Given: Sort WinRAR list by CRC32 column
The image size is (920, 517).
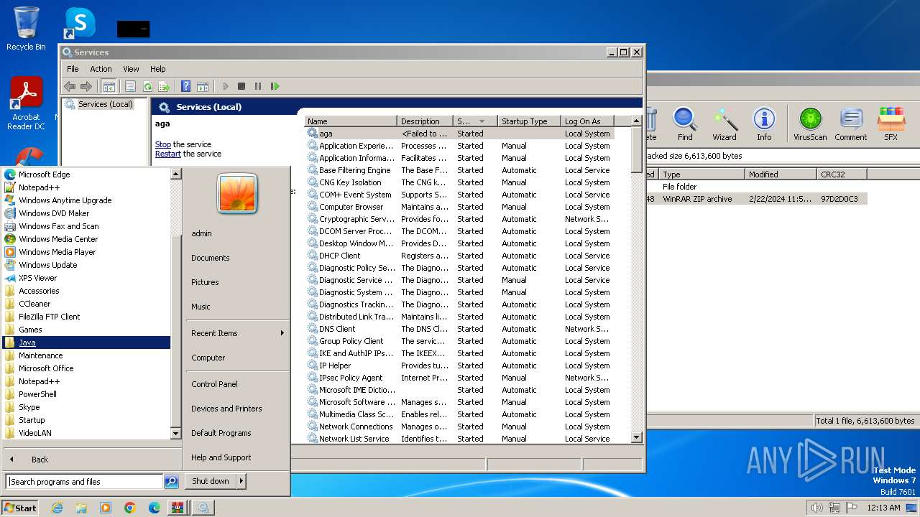Looking at the screenshot, I should pos(842,174).
